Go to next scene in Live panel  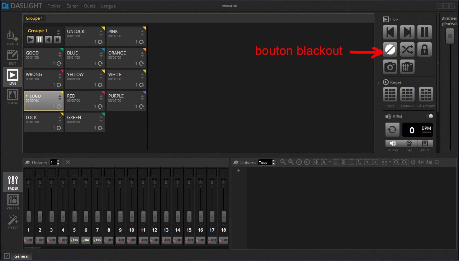[407, 32]
